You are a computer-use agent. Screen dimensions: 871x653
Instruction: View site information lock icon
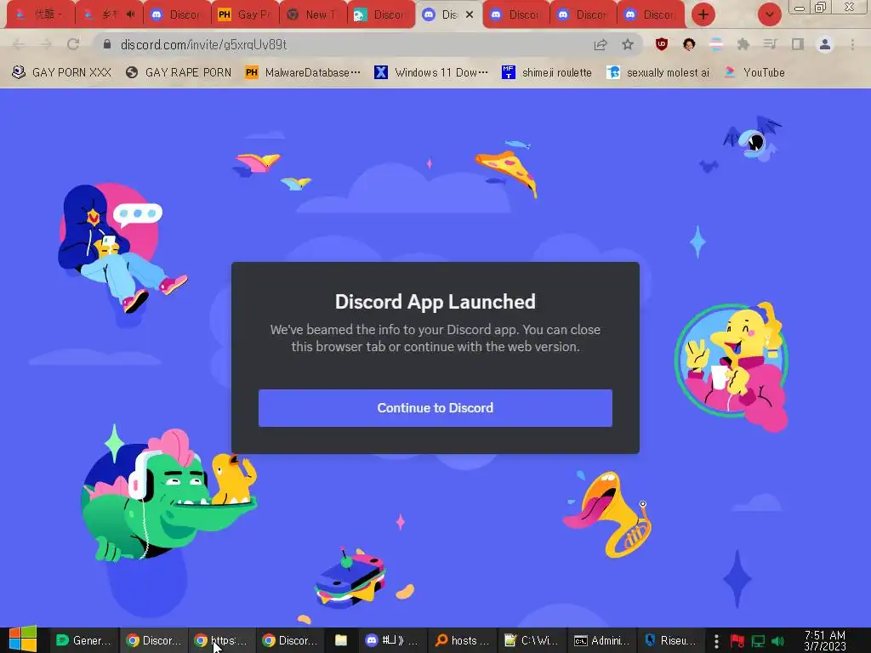(107, 44)
